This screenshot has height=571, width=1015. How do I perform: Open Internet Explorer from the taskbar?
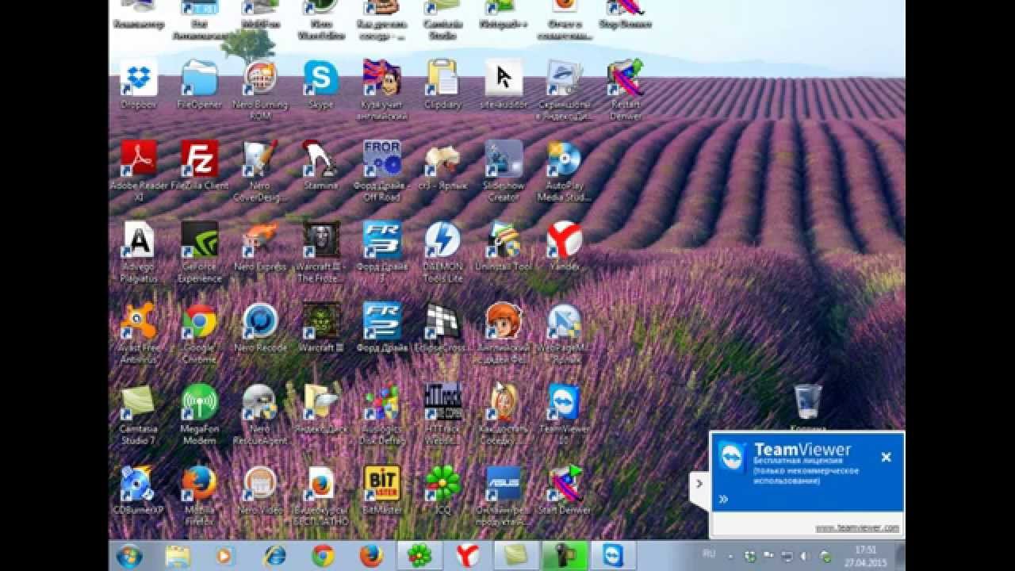click(x=274, y=556)
